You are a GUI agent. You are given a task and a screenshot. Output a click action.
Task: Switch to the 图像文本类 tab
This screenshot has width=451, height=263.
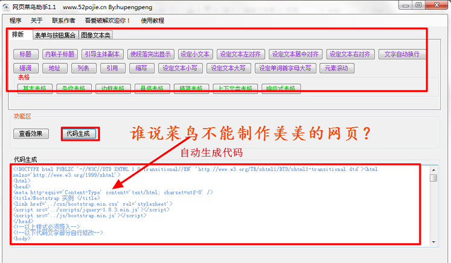(95, 36)
